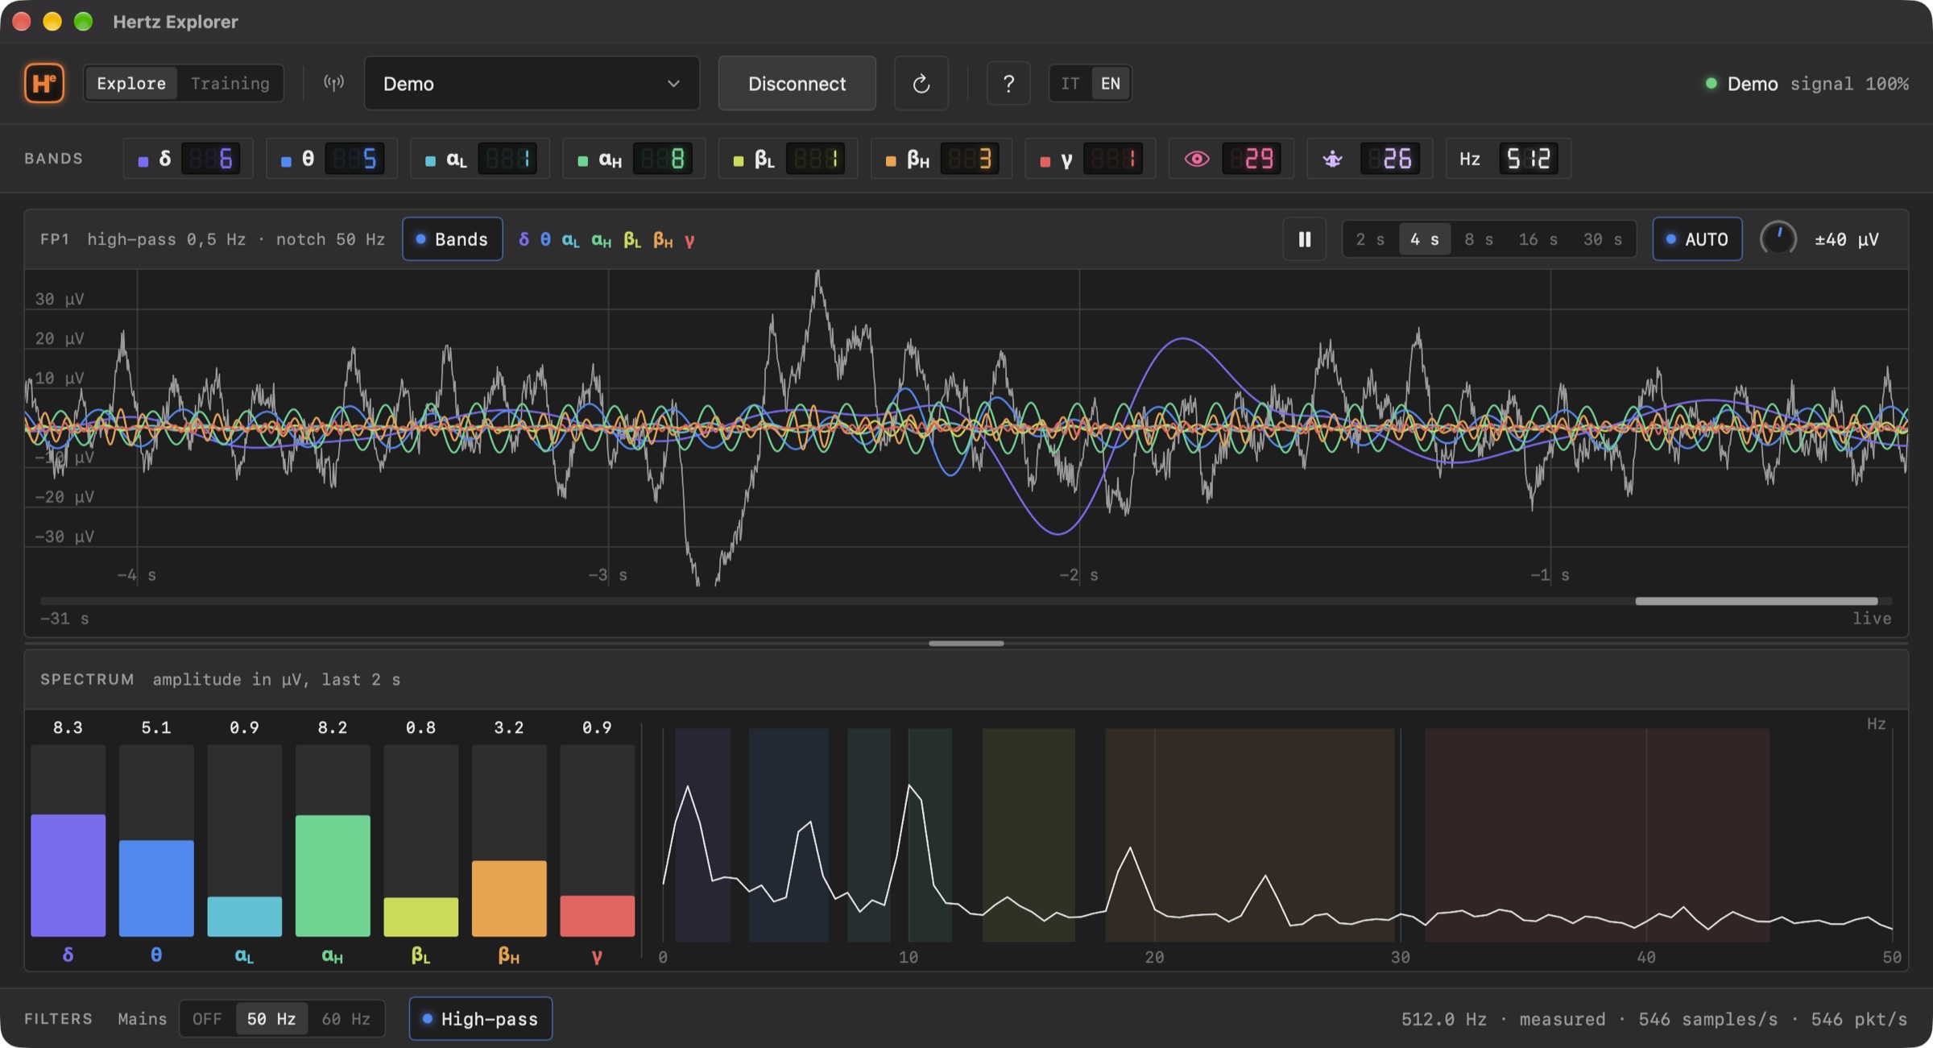Set the Mains filter to 60 Hz
Viewport: 1933px width, 1048px height.
point(346,1019)
